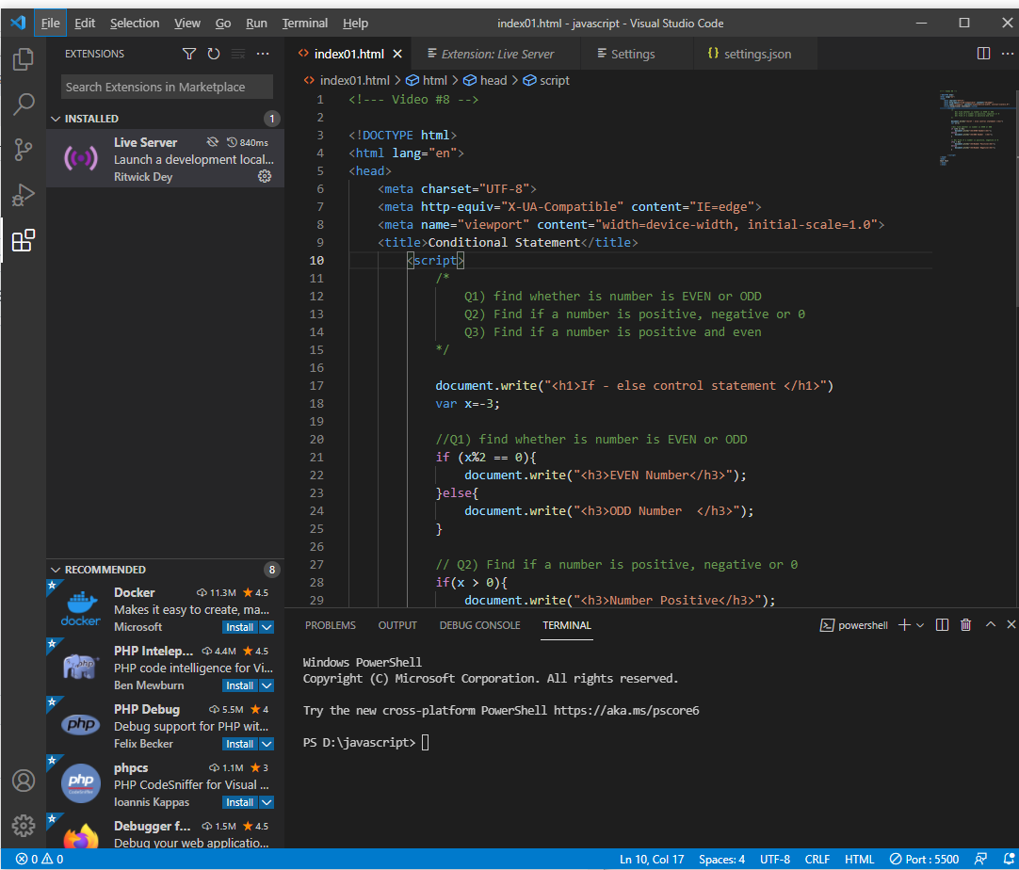The image size is (1019, 870).
Task: Filter the Extensions list
Action: coord(189,54)
